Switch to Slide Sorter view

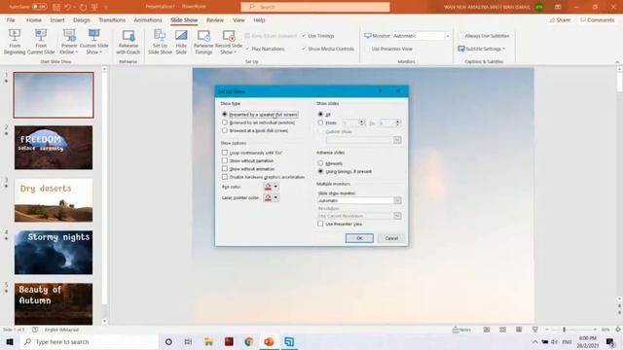point(502,330)
